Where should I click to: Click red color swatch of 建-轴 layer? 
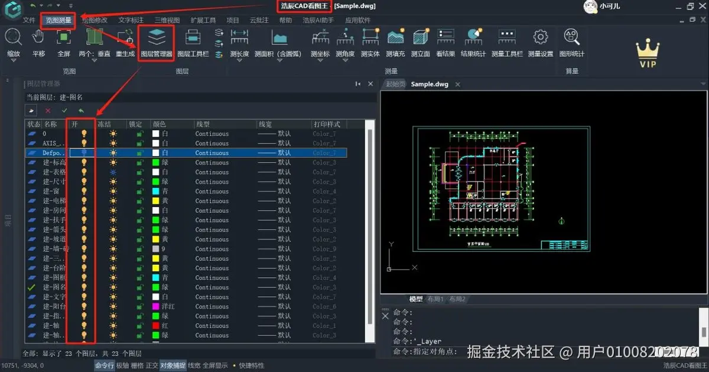coord(156,326)
